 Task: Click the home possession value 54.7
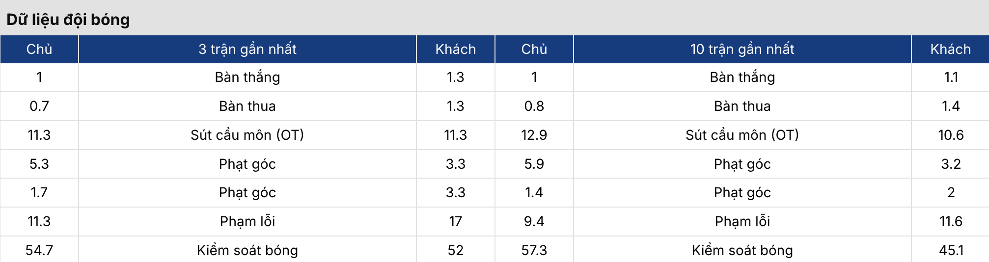(39, 250)
